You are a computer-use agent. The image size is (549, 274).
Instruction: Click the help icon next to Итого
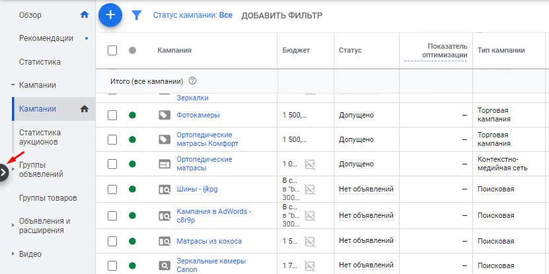pyautogui.click(x=193, y=81)
